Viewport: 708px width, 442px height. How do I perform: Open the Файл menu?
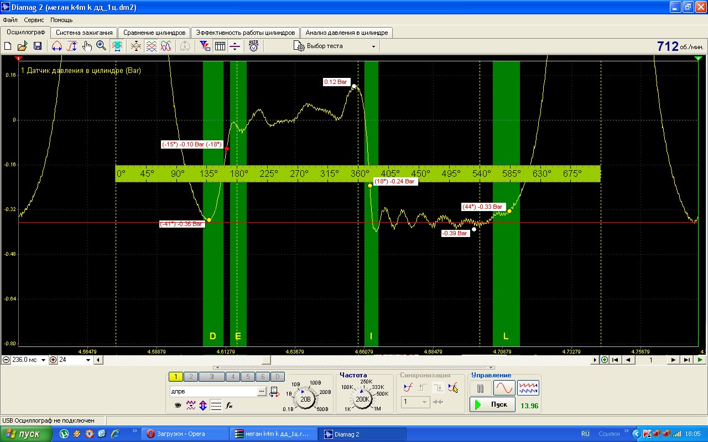tap(10, 20)
